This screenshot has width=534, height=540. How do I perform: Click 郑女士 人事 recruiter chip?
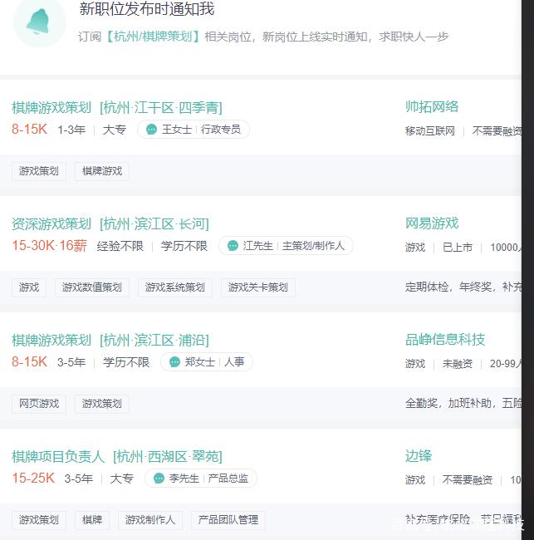207,362
